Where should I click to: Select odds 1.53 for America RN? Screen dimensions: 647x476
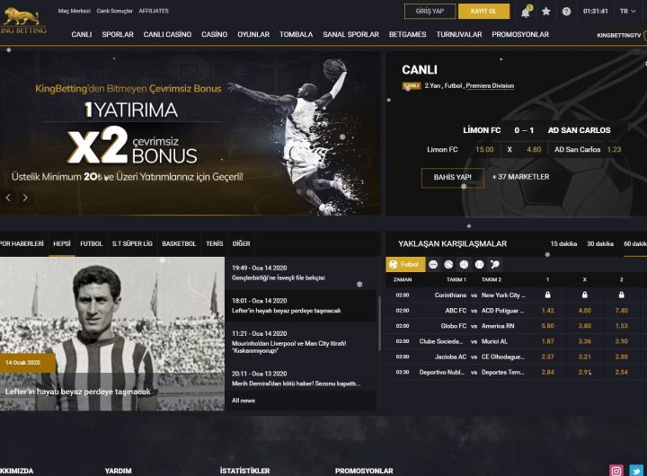[x=622, y=326]
